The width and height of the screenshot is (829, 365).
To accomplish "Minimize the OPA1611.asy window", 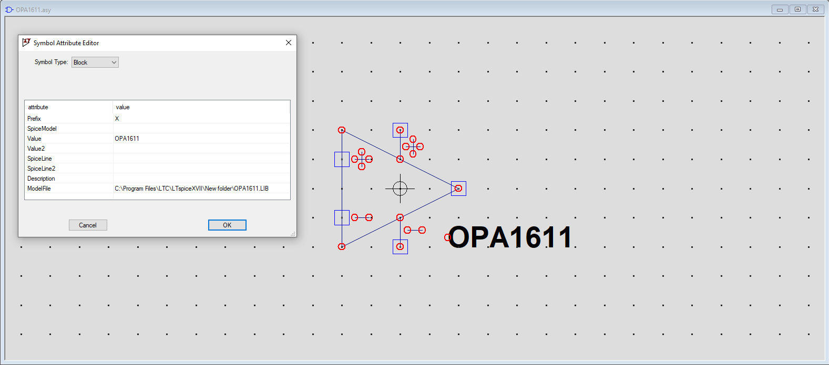I will click(780, 9).
